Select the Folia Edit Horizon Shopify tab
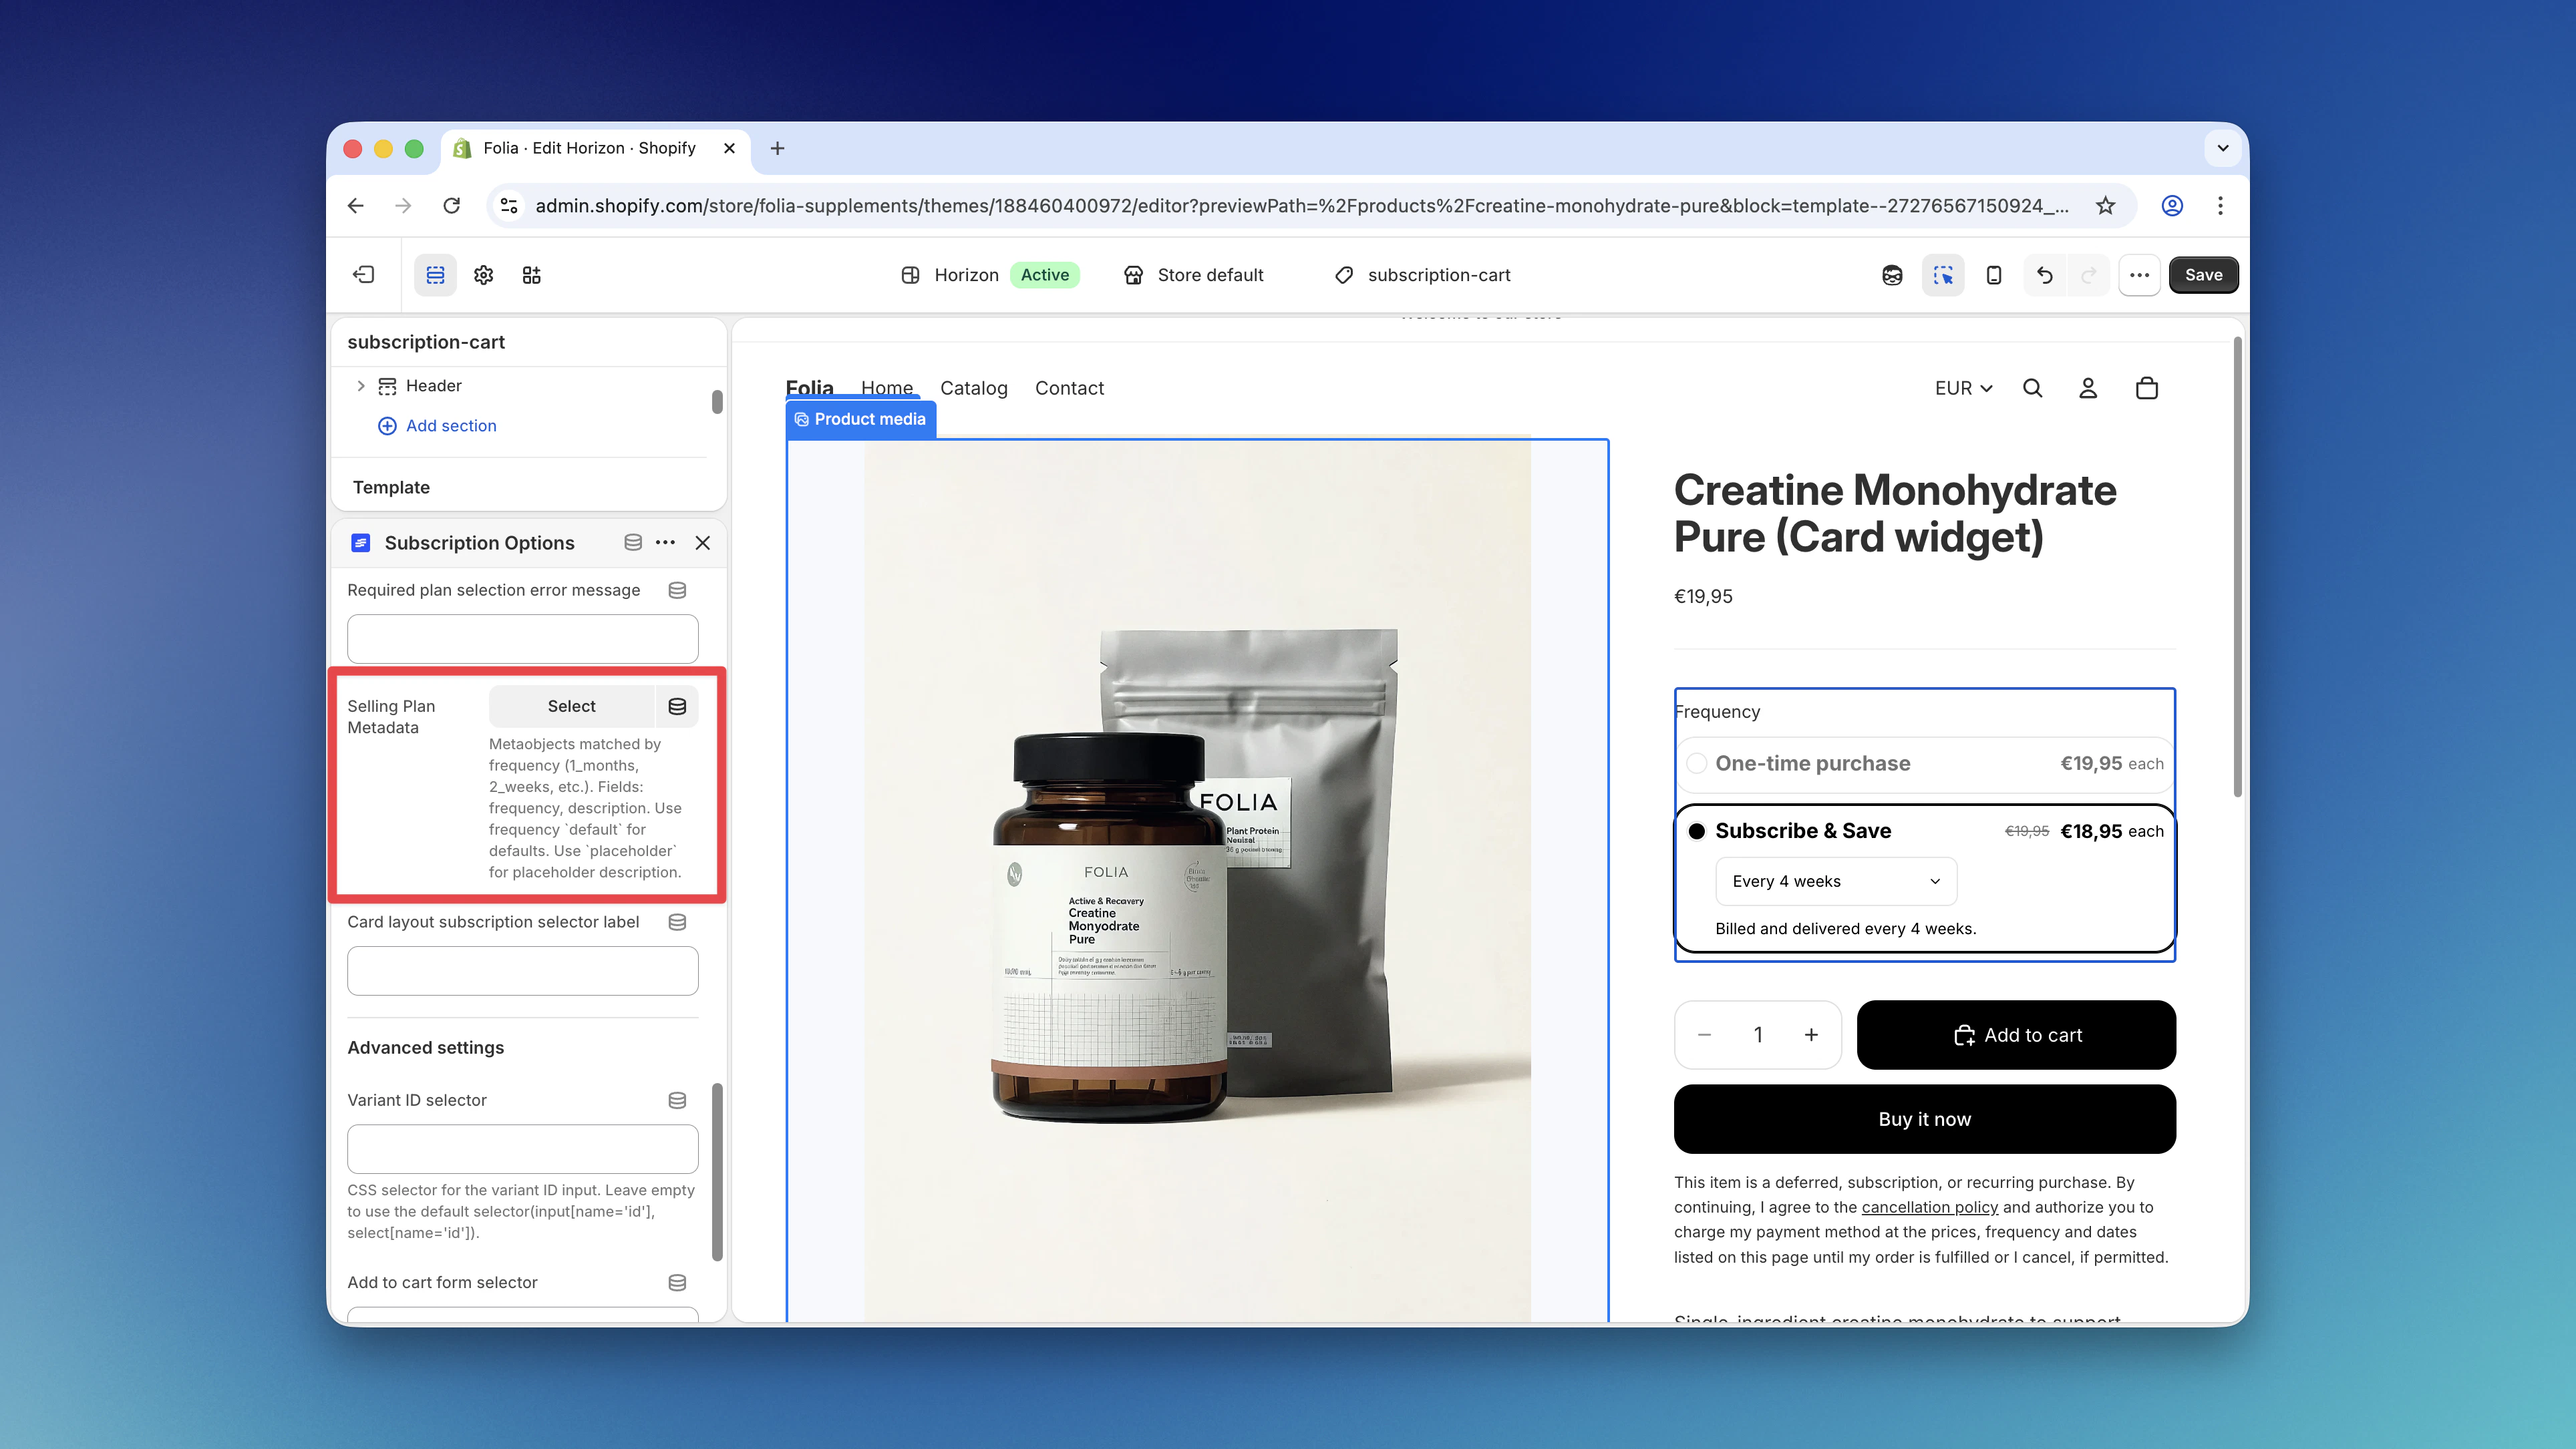Viewport: 2576px width, 1449px height. point(594,148)
